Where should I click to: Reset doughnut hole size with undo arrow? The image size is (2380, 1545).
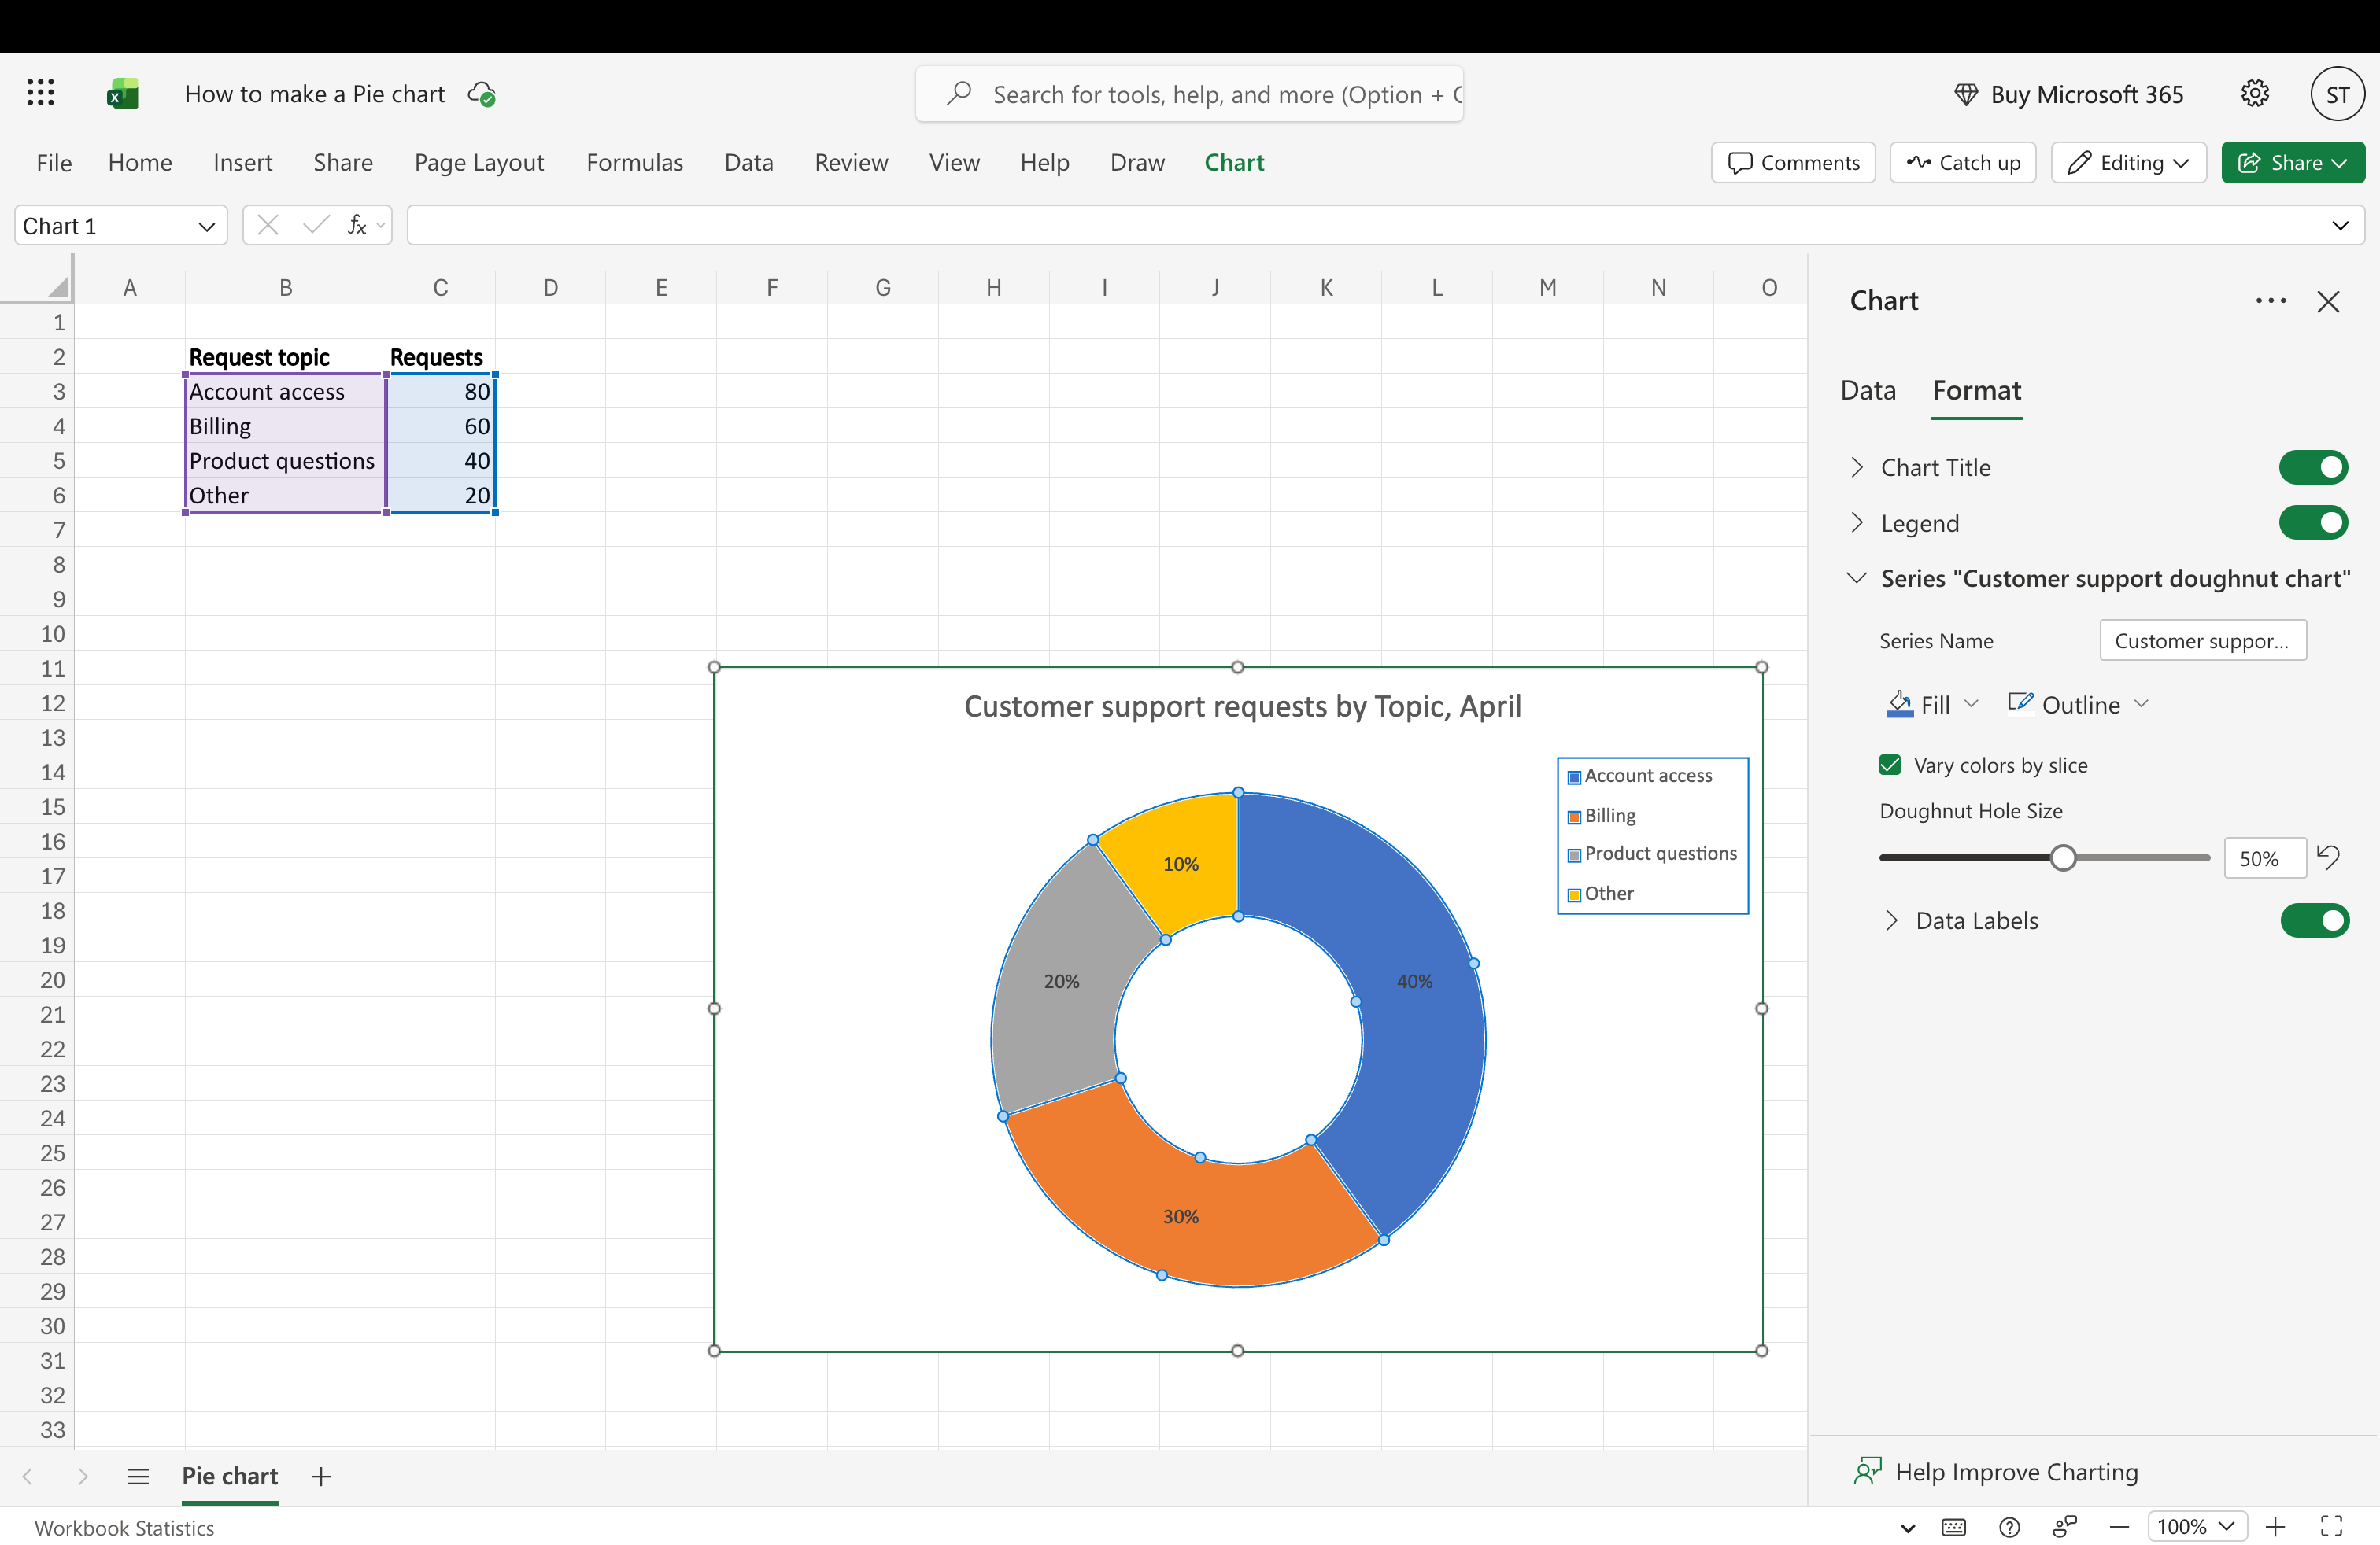point(2328,857)
